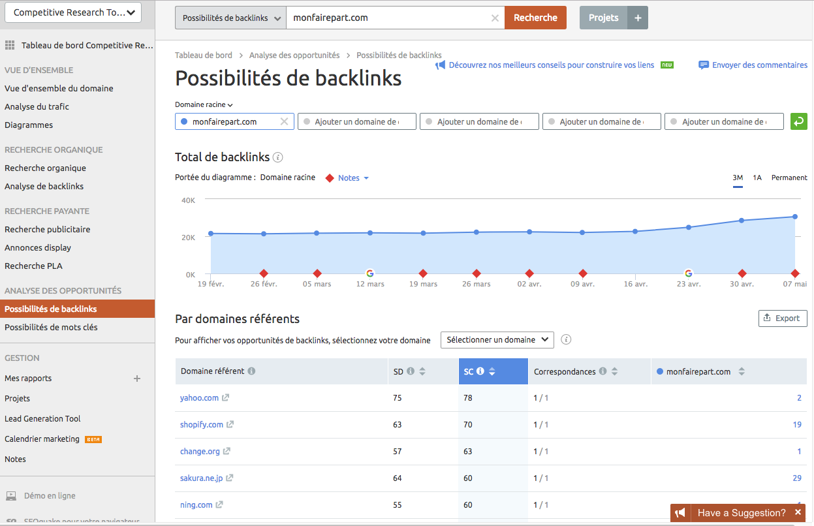Viewport: 814px width, 526px height.
Task: Open Vue d'ensemble du domaine
Action: coord(59,89)
